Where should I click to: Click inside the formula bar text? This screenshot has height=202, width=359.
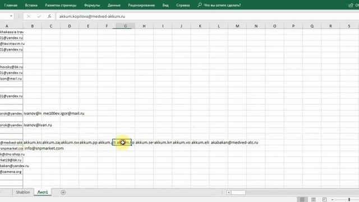[92, 16]
